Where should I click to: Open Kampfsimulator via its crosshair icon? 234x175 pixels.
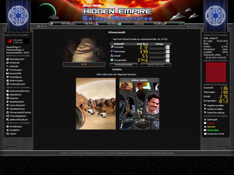pos(8,101)
